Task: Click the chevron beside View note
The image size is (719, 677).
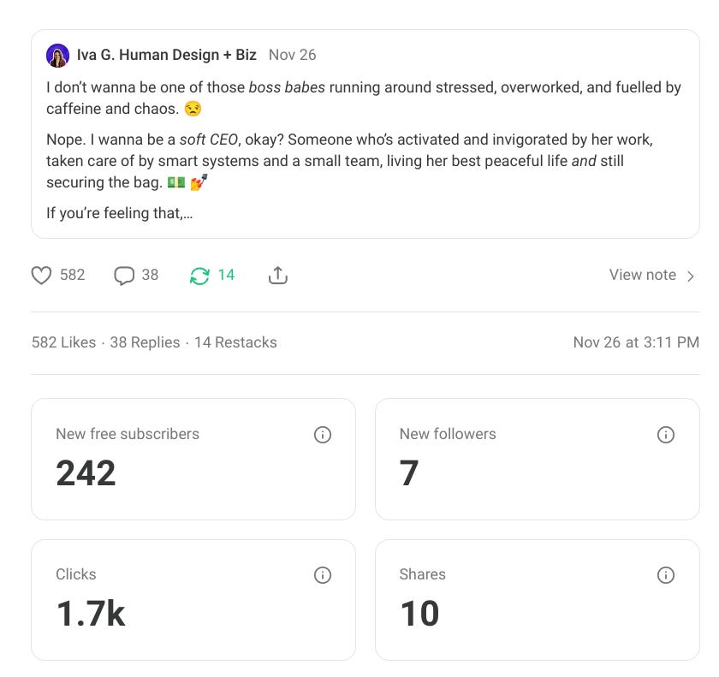Action: 690,275
